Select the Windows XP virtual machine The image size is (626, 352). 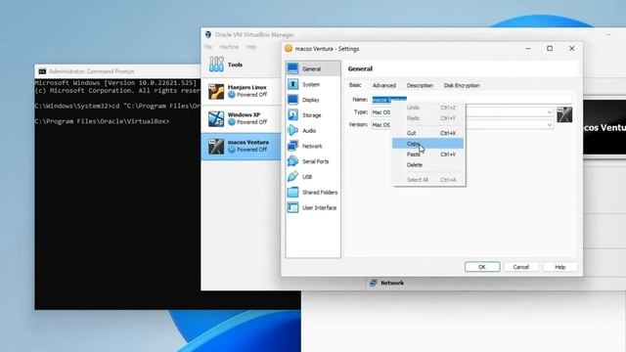tap(241, 118)
